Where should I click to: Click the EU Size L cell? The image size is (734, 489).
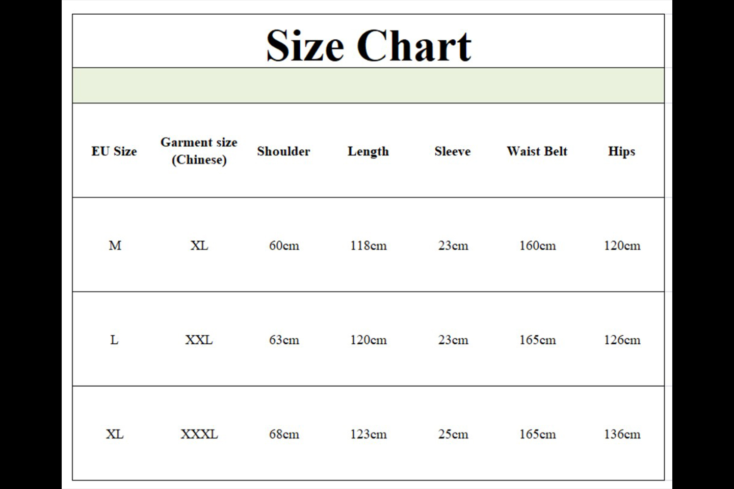[x=114, y=340]
